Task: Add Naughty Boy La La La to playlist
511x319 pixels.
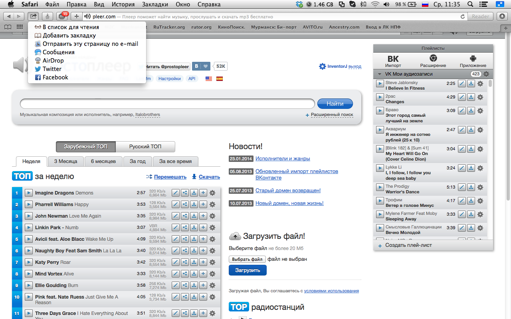Action: [203, 251]
